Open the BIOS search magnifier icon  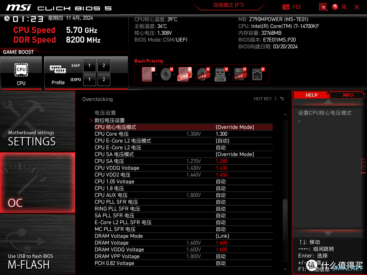click(323, 7)
